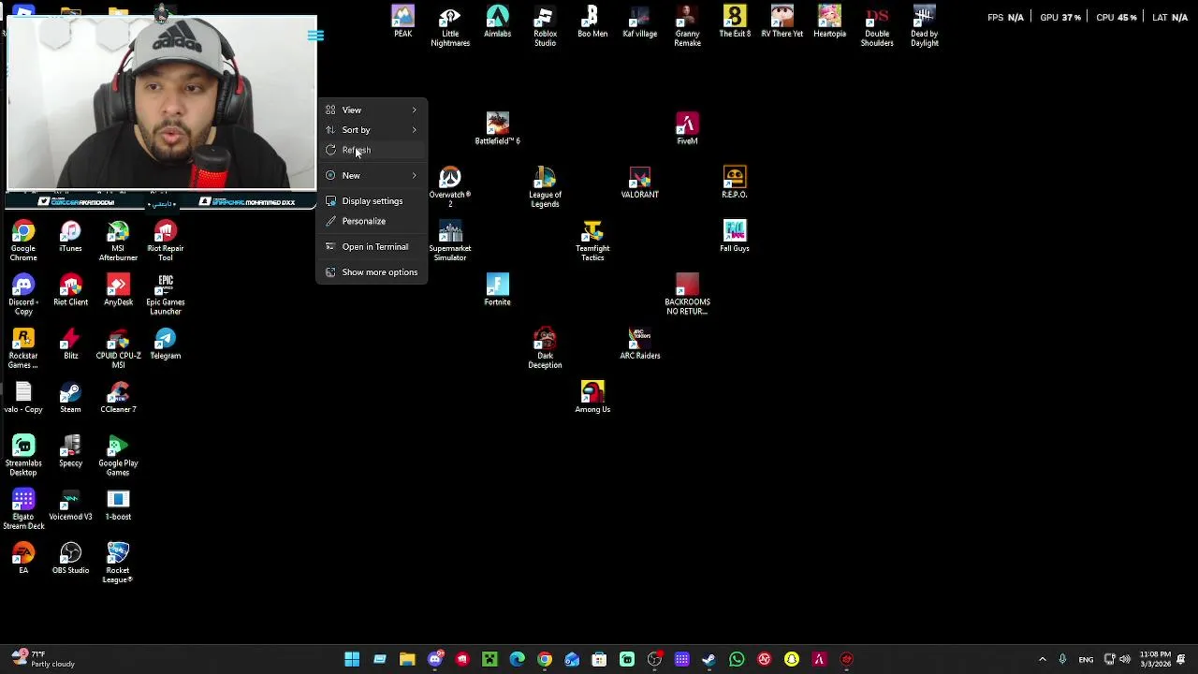
Task: Click the taskbar clock 11:08 PM
Action: [1155, 659]
